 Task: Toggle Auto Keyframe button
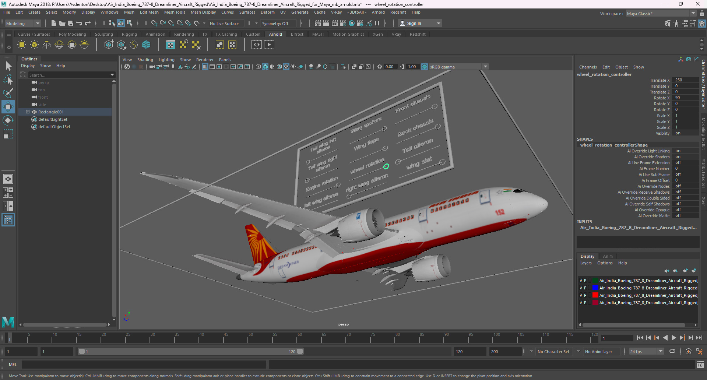[689, 351]
